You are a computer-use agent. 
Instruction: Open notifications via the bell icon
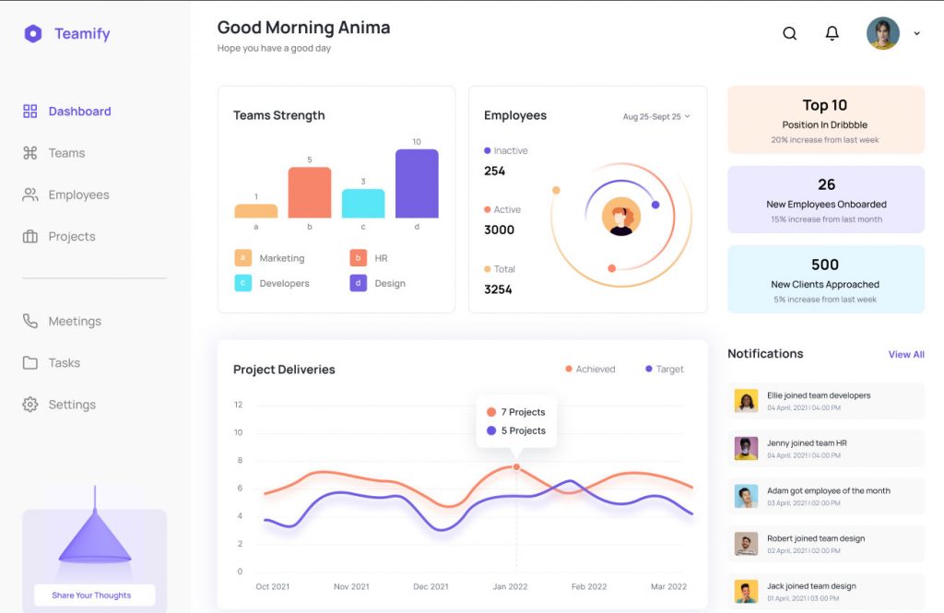click(x=832, y=33)
